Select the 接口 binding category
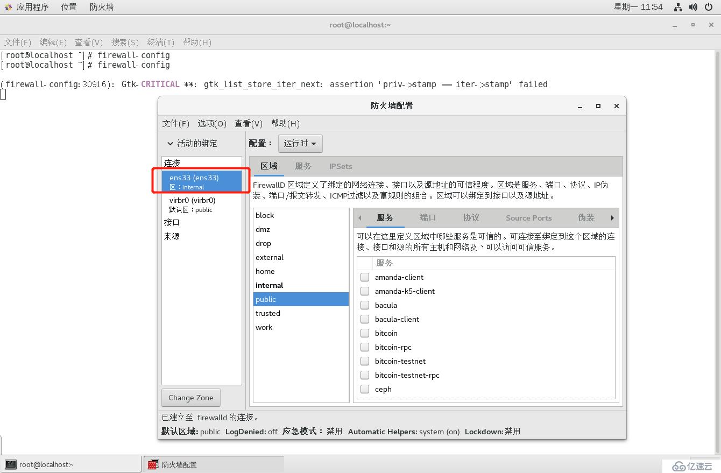Screen dimensions: 721x473 tap(202, 222)
